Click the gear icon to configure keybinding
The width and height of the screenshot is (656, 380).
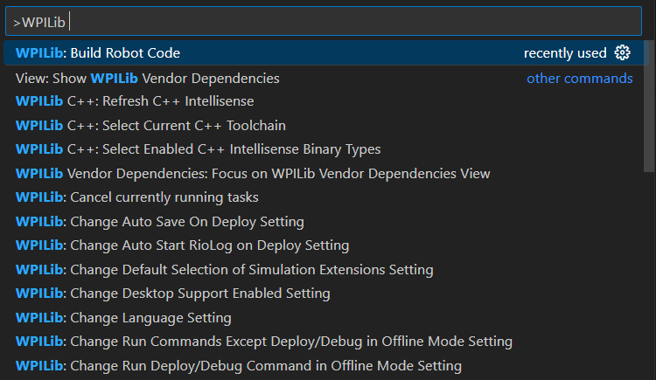(x=622, y=52)
